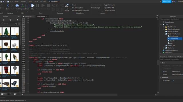The height and width of the screenshot is (102, 183).
Task: Select the Black background option in Toolbox
Action: click(x=10, y=94)
